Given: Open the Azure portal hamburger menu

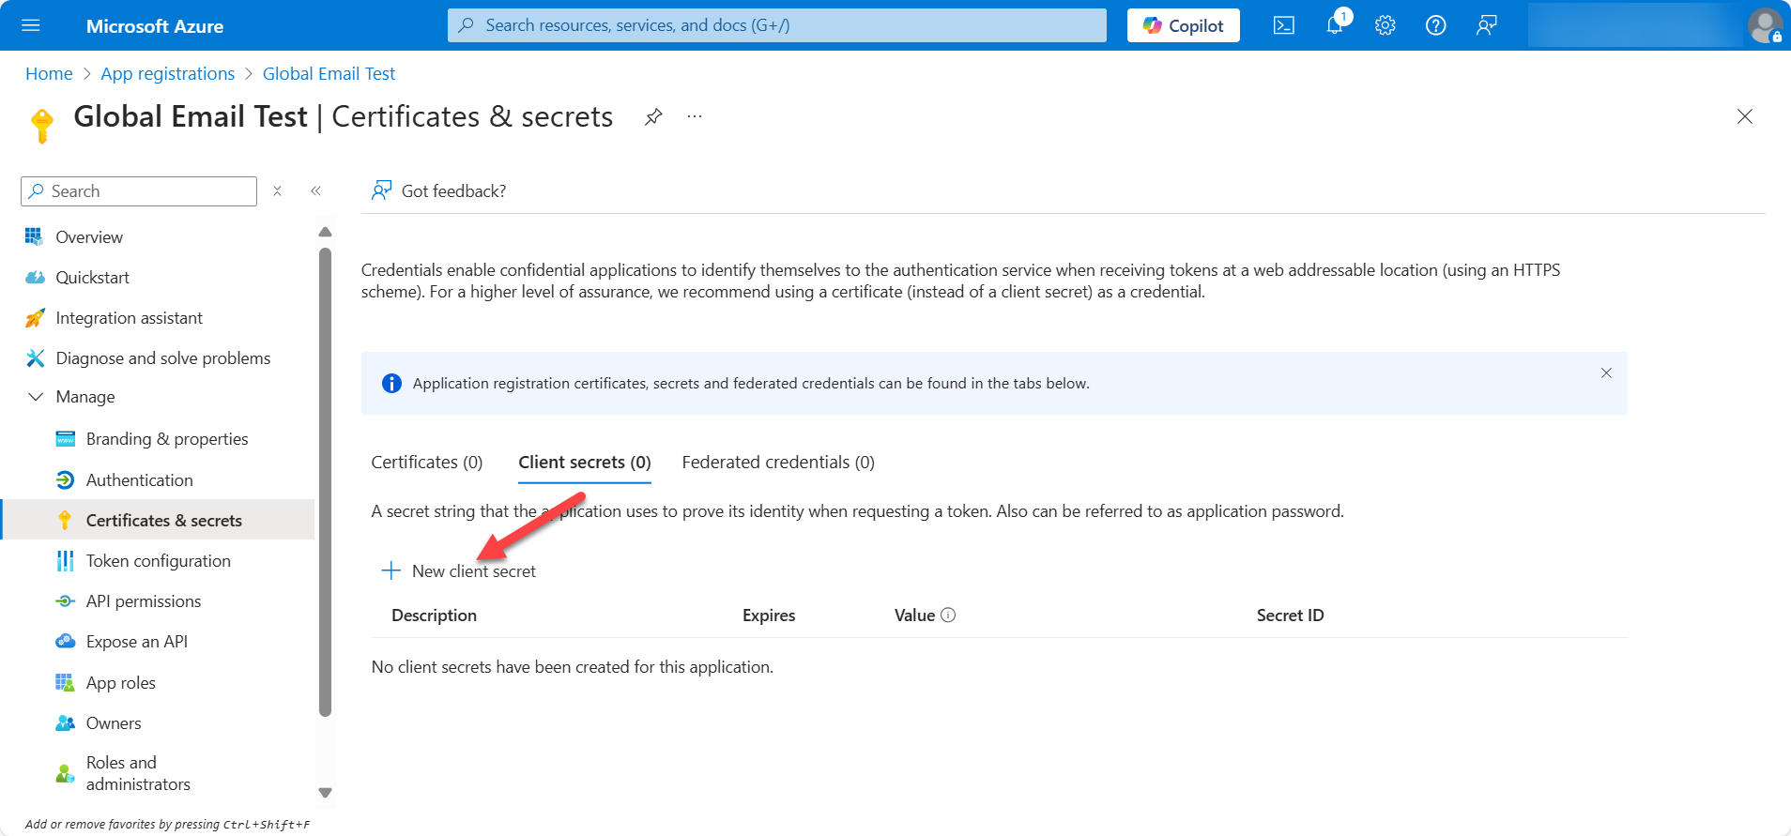Looking at the screenshot, I should click(31, 25).
